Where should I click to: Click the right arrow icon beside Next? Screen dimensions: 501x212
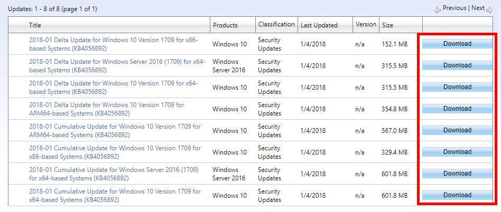tap(489, 9)
